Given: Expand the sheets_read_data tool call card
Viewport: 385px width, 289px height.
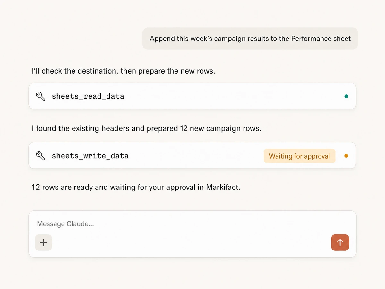Looking at the screenshot, I should coord(193,96).
